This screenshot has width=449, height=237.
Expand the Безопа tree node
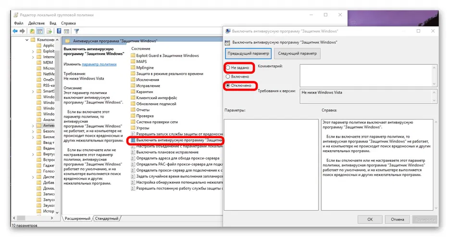pos(33,131)
